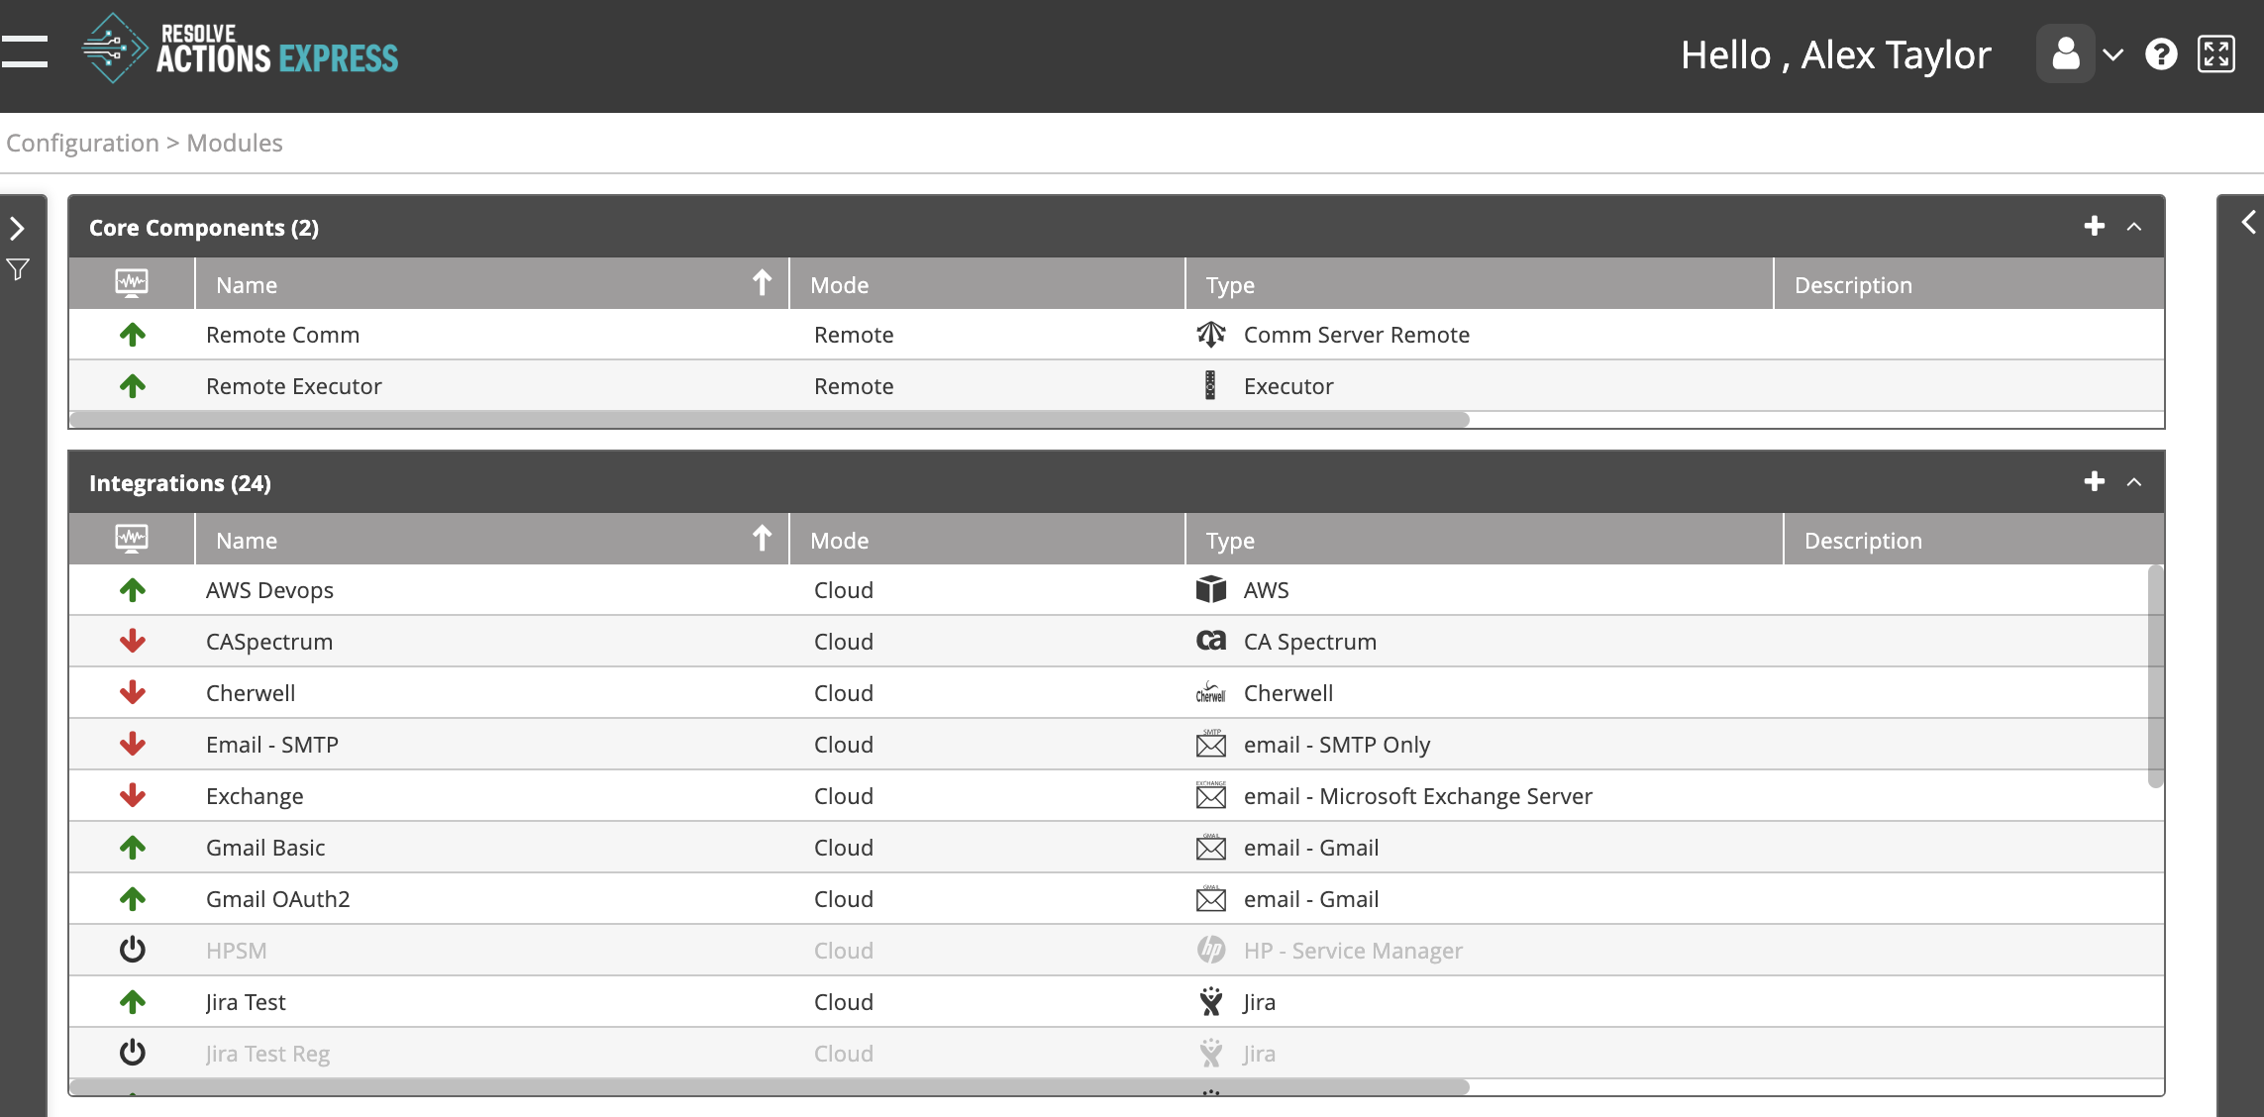Open the hamburger navigation menu
2264x1117 pixels.
click(25, 51)
